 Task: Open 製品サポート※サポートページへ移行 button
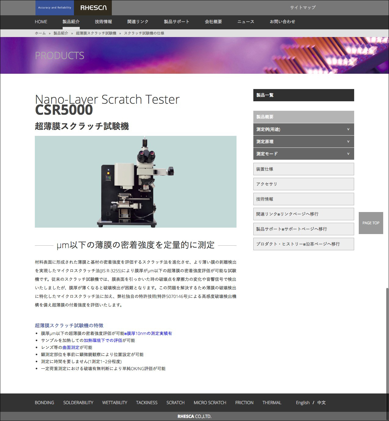[x=304, y=229]
